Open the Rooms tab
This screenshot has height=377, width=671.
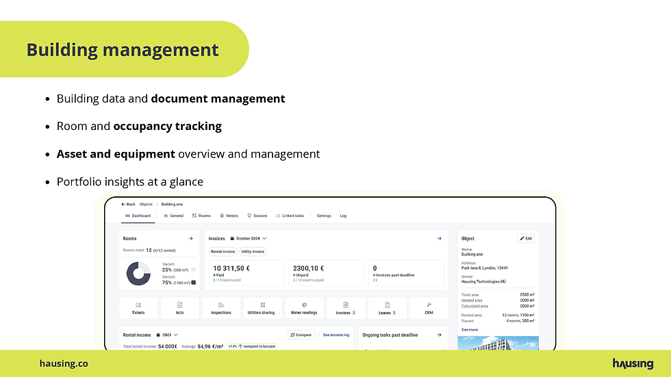(201, 216)
